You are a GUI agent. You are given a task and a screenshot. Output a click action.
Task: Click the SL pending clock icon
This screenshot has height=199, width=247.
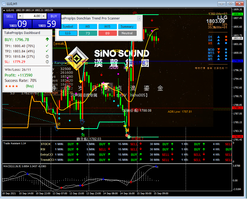47,62
